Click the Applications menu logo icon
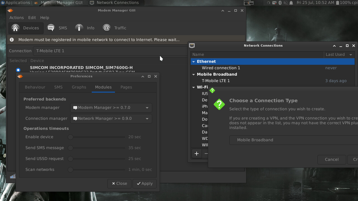This screenshot has width=358, height=201. 3,3
